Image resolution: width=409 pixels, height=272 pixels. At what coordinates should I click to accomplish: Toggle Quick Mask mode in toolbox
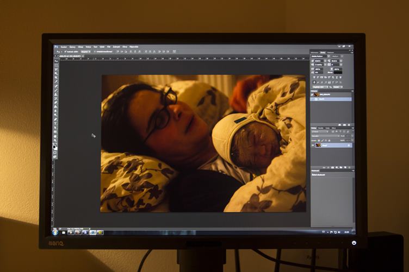55,153
